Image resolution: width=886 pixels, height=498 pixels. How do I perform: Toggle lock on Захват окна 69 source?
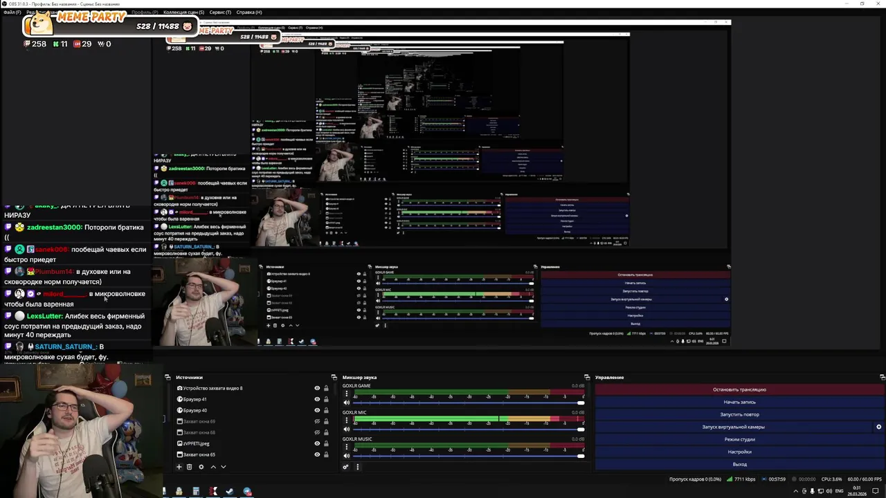(x=326, y=421)
